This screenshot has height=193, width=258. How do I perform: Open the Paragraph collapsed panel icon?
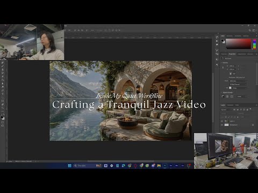pos(217,65)
